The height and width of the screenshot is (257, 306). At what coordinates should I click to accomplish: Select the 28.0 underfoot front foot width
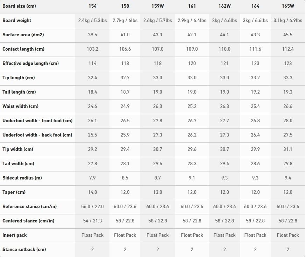[x=288, y=121]
